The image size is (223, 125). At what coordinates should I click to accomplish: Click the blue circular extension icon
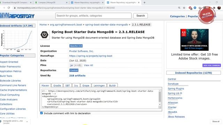tap(195, 8)
